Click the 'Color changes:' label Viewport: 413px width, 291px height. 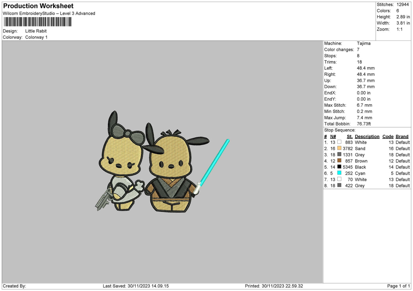(x=339, y=49)
